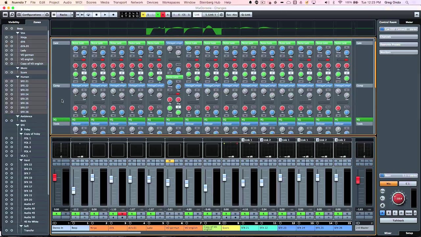Screen dimensions: 421x237
Task: Open macOS Spotlight search icon
Action: pos(407,2)
